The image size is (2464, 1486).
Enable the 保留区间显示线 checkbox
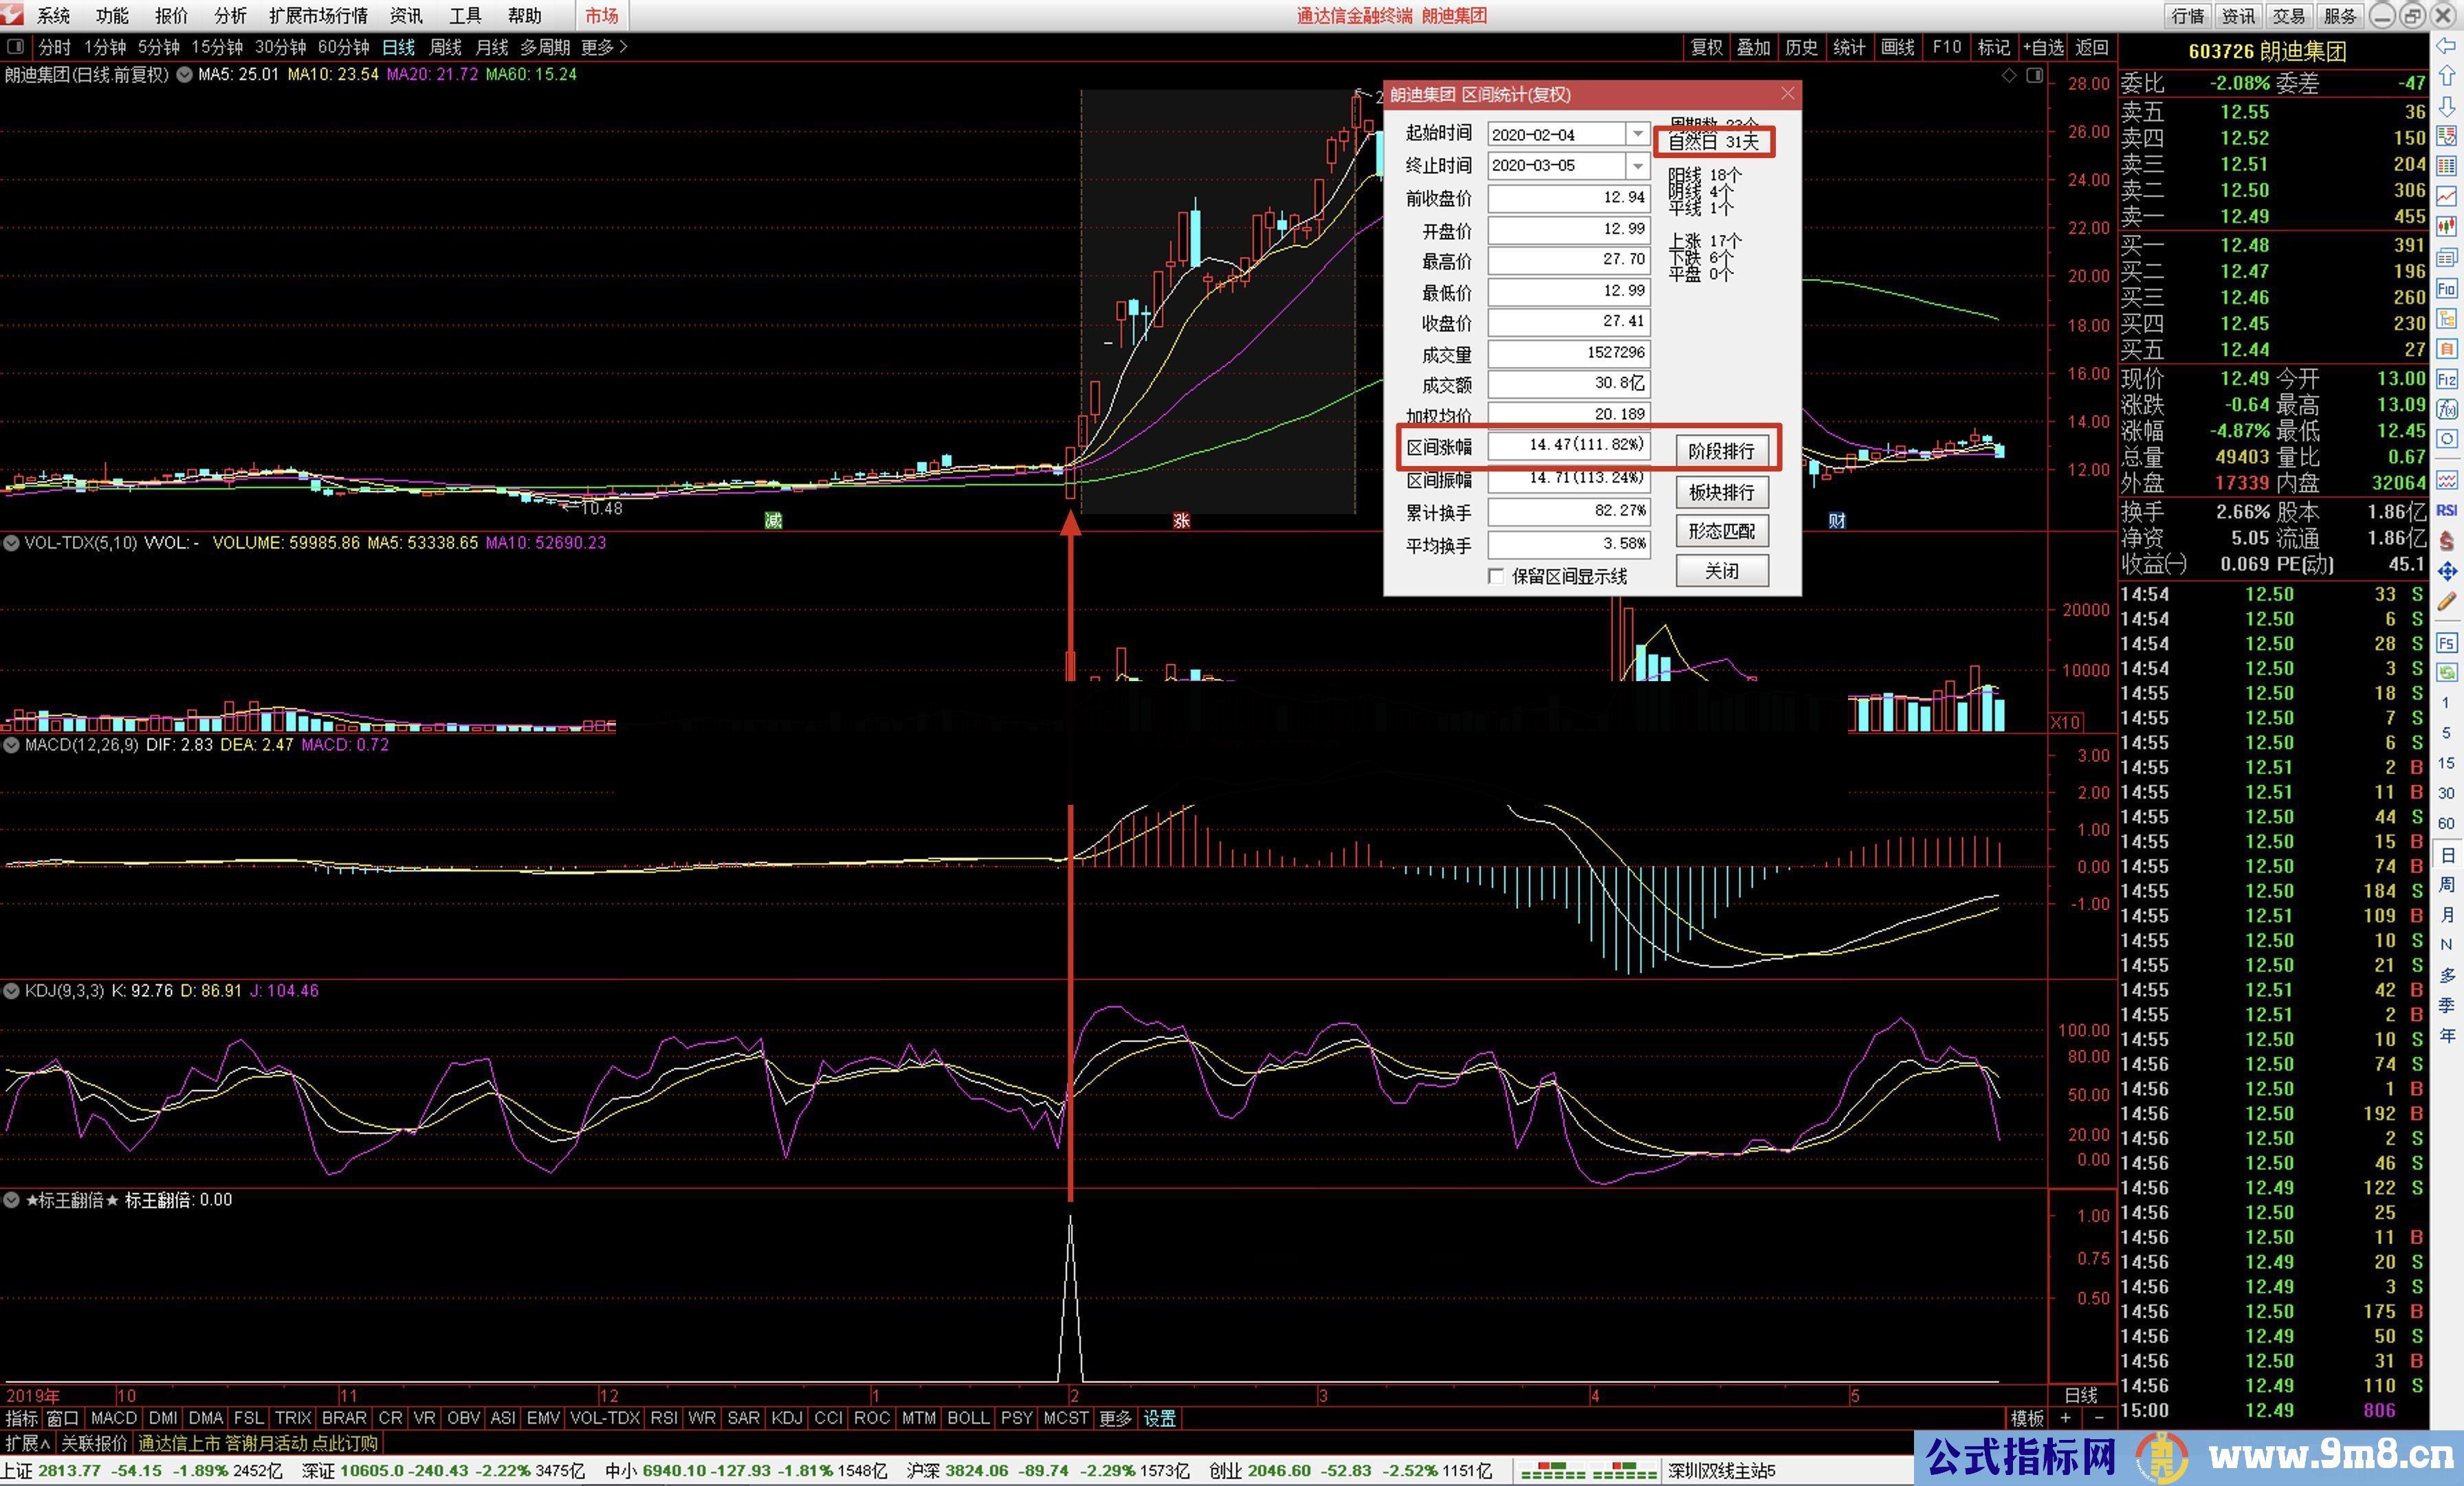[1496, 576]
